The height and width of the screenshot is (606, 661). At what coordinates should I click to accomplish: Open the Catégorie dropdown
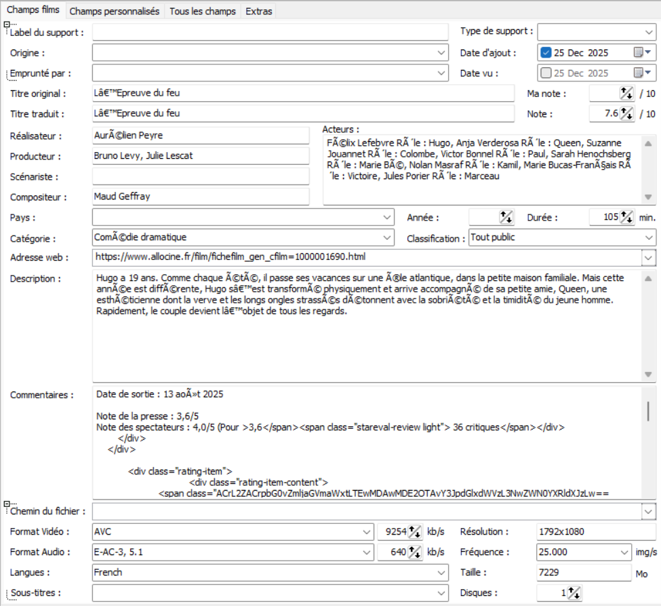(x=387, y=238)
